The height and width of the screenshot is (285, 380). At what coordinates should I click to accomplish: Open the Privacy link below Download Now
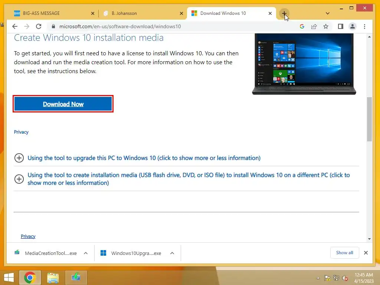21,132
